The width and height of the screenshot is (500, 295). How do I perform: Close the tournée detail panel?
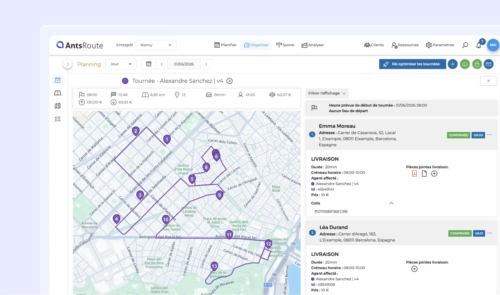(x=488, y=81)
